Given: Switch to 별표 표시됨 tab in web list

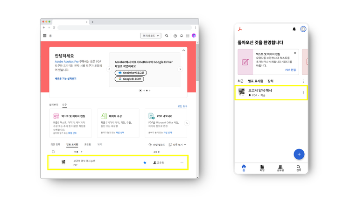Looking at the screenshot, I should tap(72, 145).
